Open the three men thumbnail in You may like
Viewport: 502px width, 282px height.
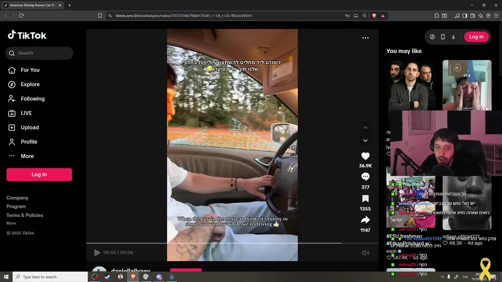(411, 85)
